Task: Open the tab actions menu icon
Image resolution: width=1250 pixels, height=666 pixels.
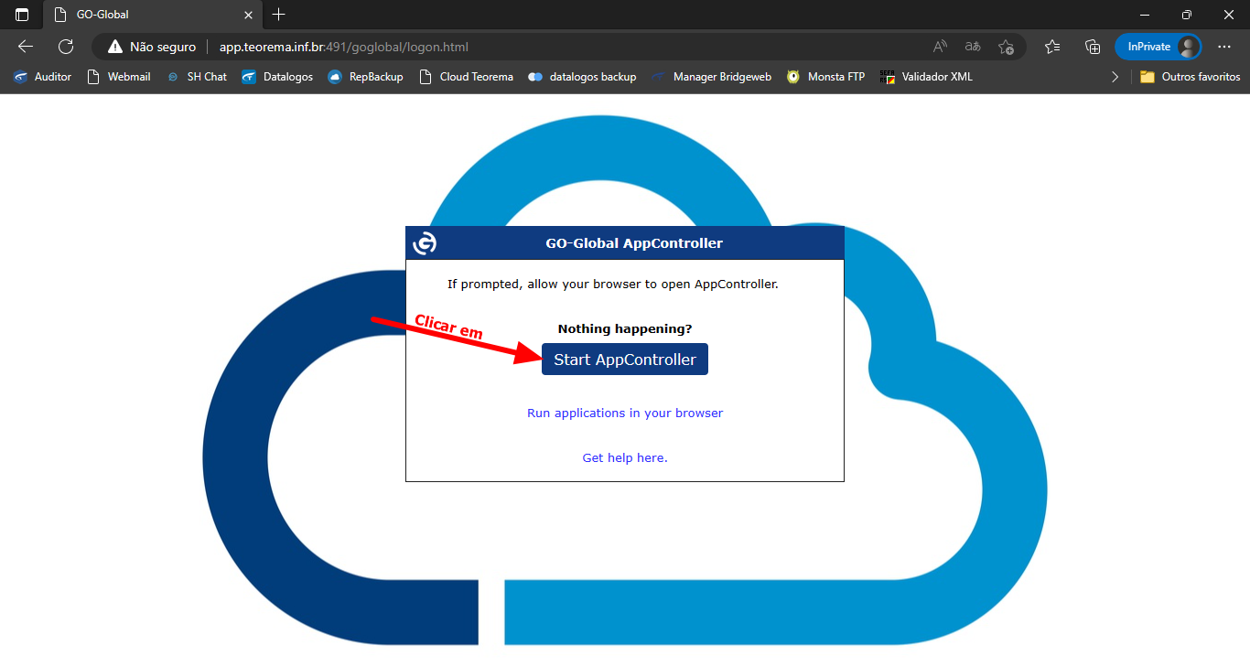Action: pyautogui.click(x=22, y=15)
